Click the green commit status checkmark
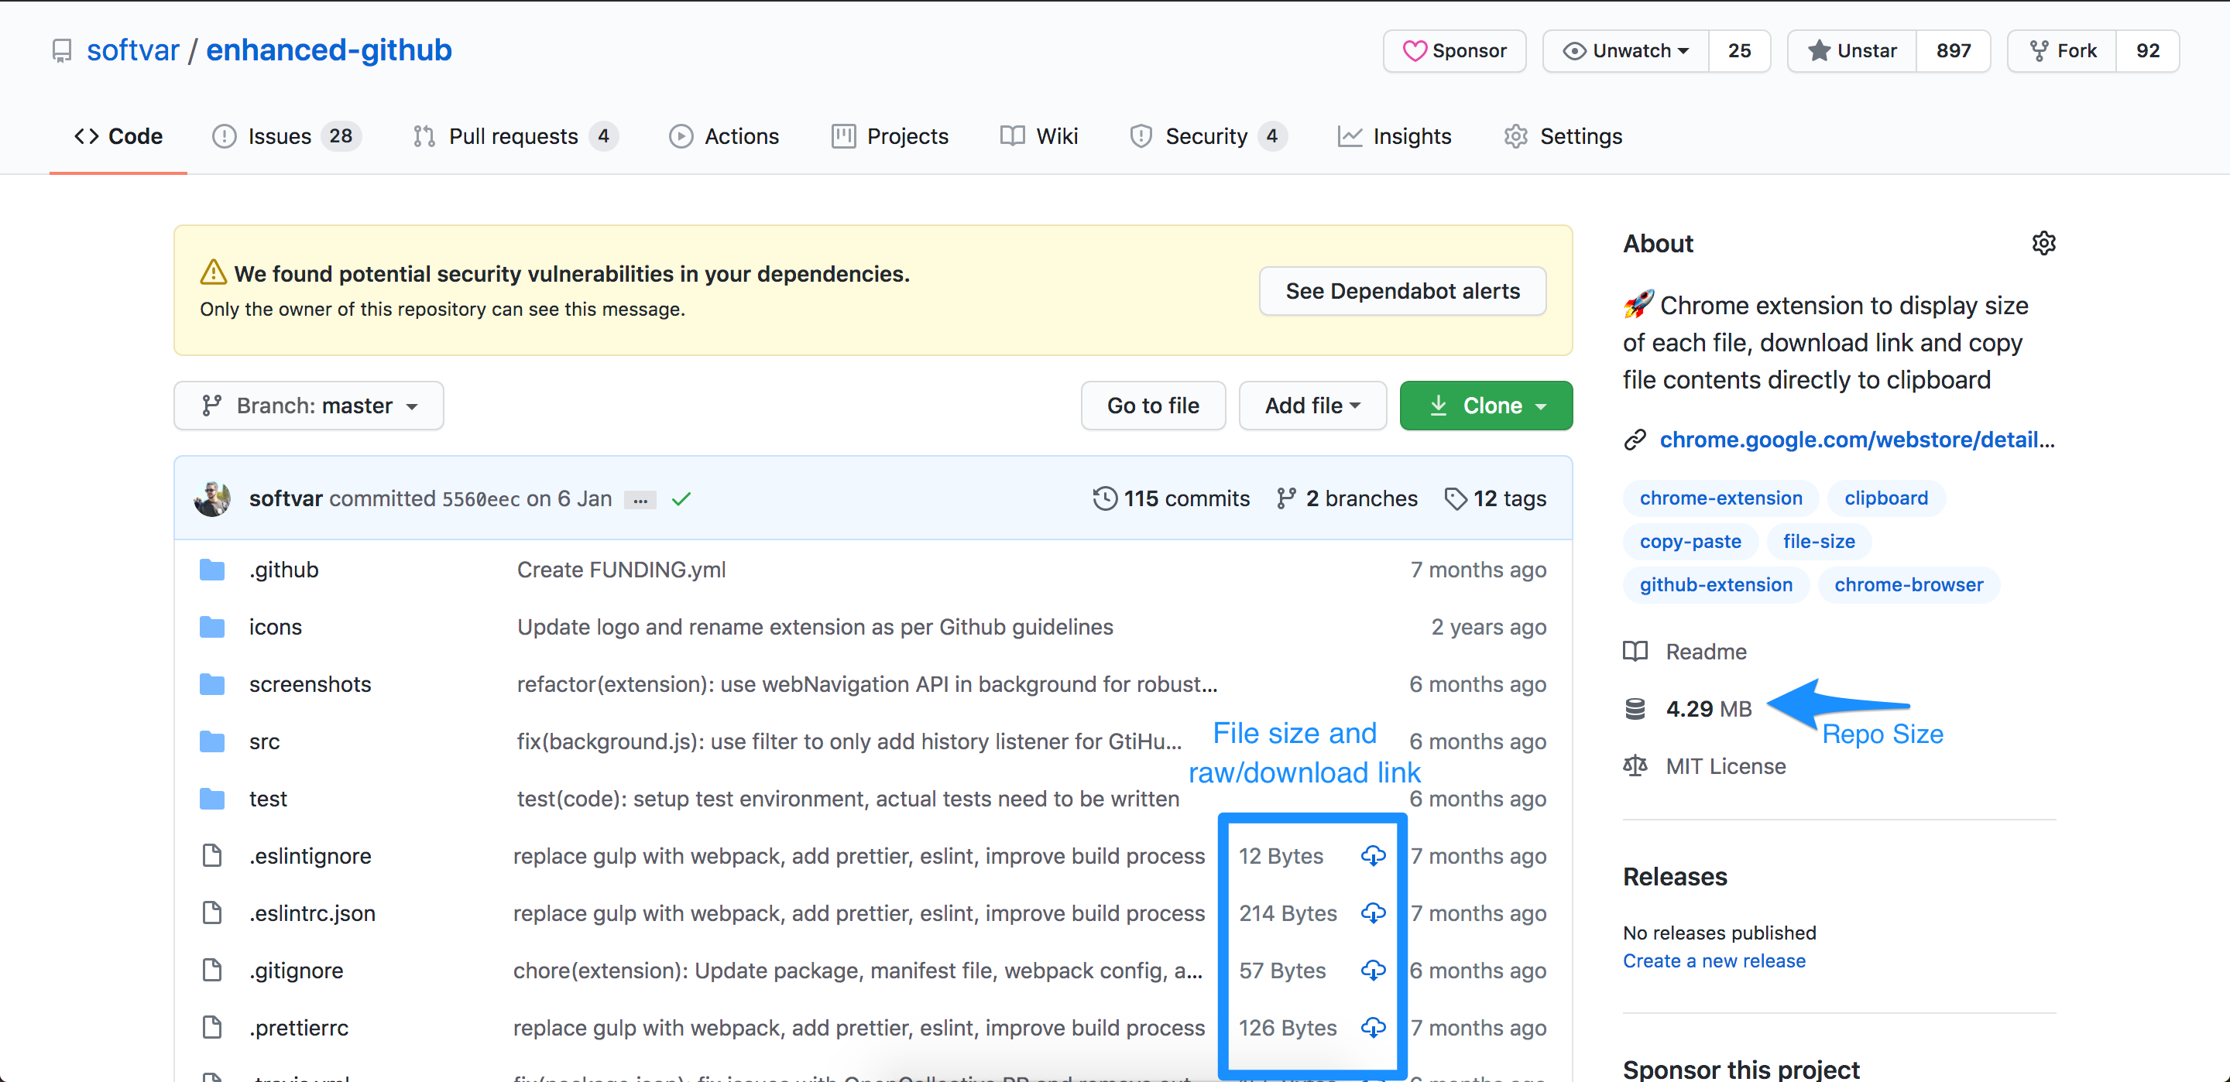 [681, 499]
